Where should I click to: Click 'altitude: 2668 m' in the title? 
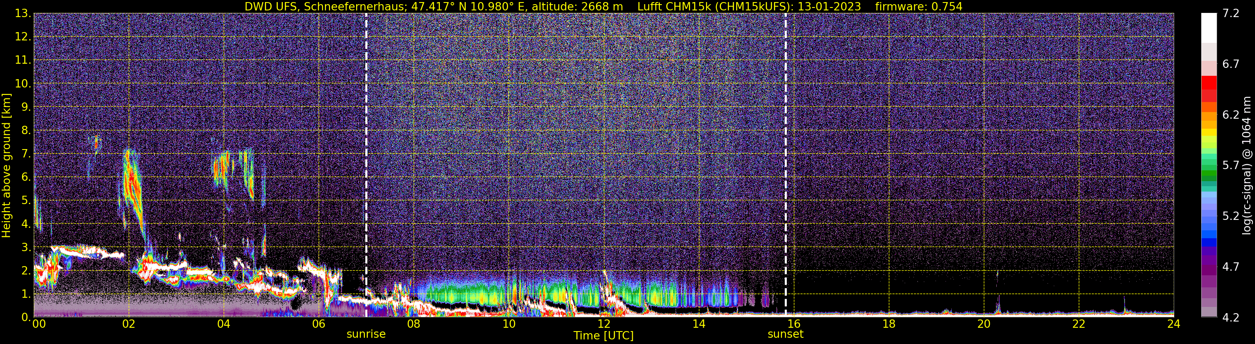577,6
